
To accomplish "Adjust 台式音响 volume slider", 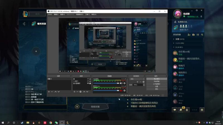I will click(x=106, y=83).
